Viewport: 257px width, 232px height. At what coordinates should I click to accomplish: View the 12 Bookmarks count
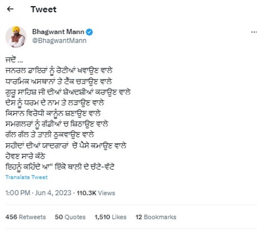[156, 217]
